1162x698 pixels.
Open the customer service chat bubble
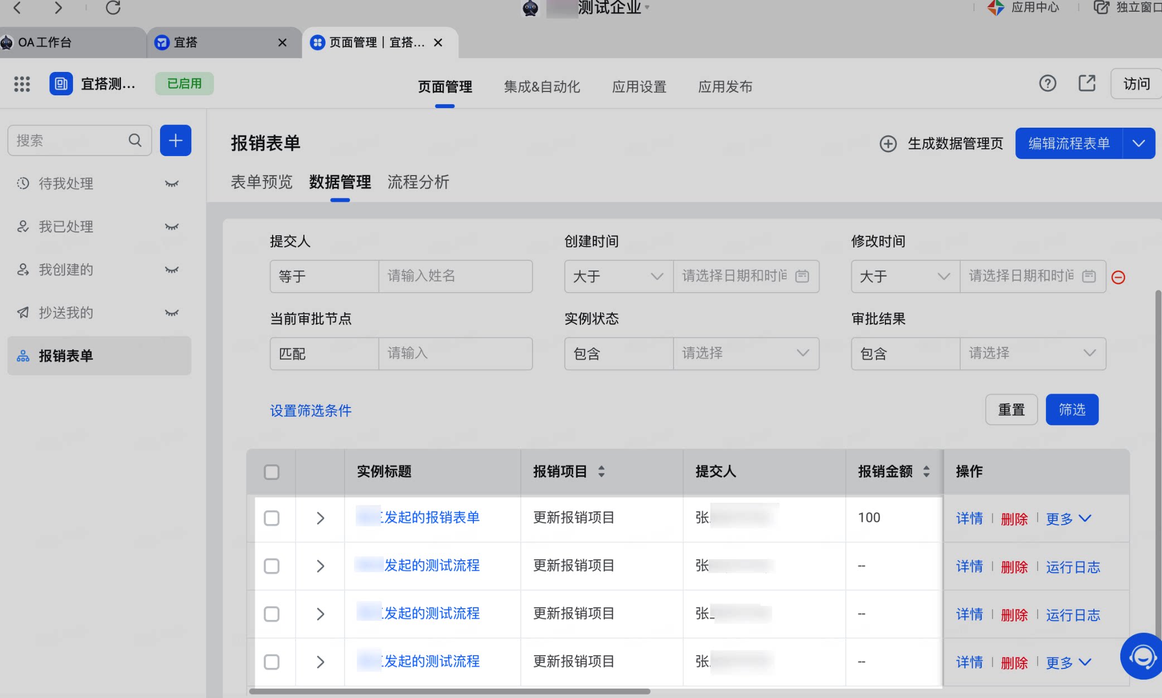point(1142,656)
